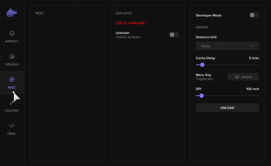Switch to the VISUALS tab label
The height and width of the screenshot is (166, 271).
pos(12,64)
